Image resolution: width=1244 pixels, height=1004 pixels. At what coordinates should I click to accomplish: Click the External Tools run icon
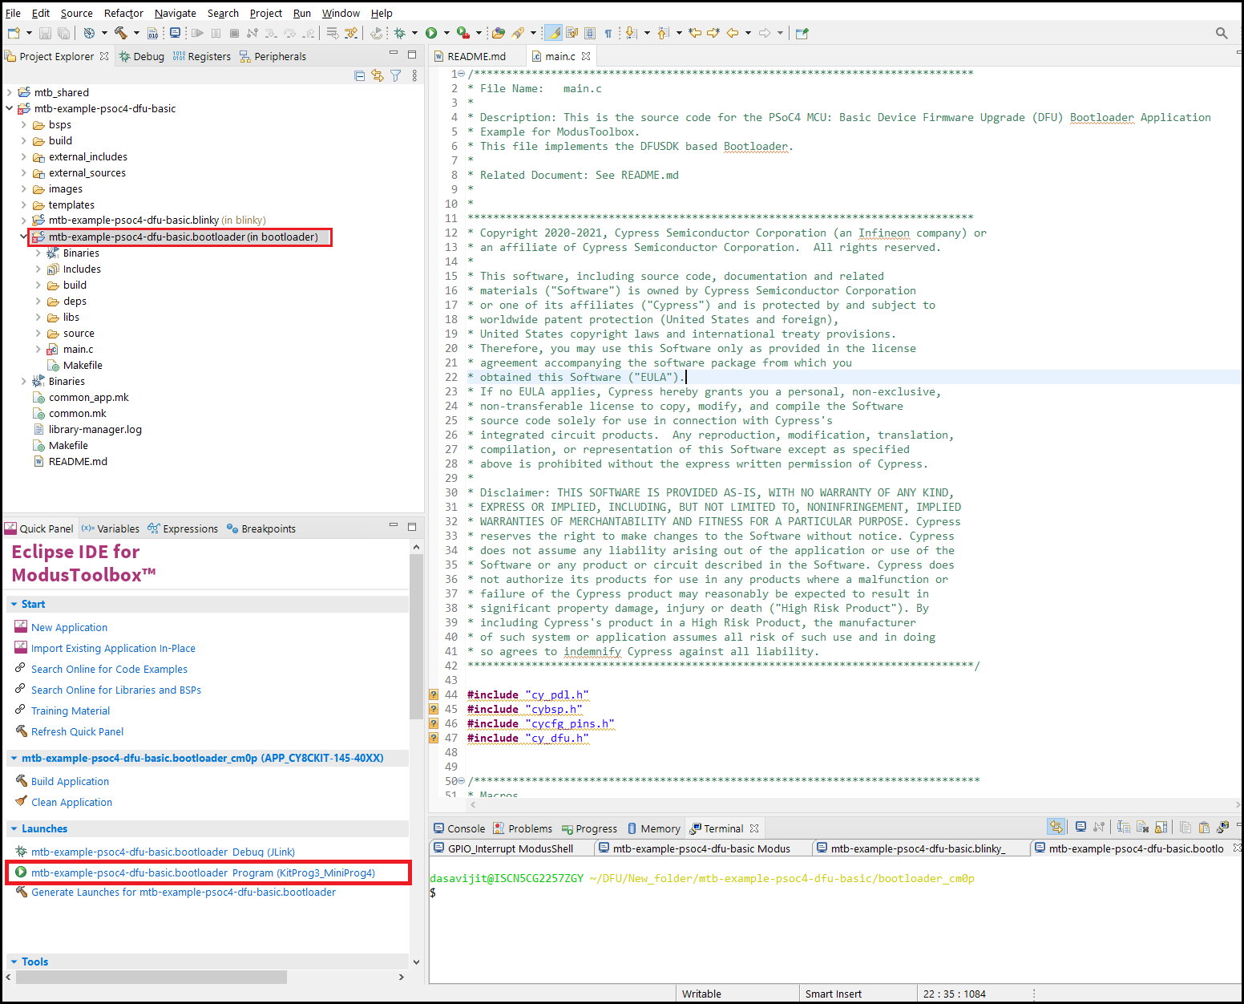point(462,33)
